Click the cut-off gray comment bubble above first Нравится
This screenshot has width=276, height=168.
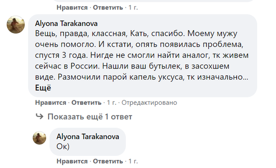[x=153, y=1]
